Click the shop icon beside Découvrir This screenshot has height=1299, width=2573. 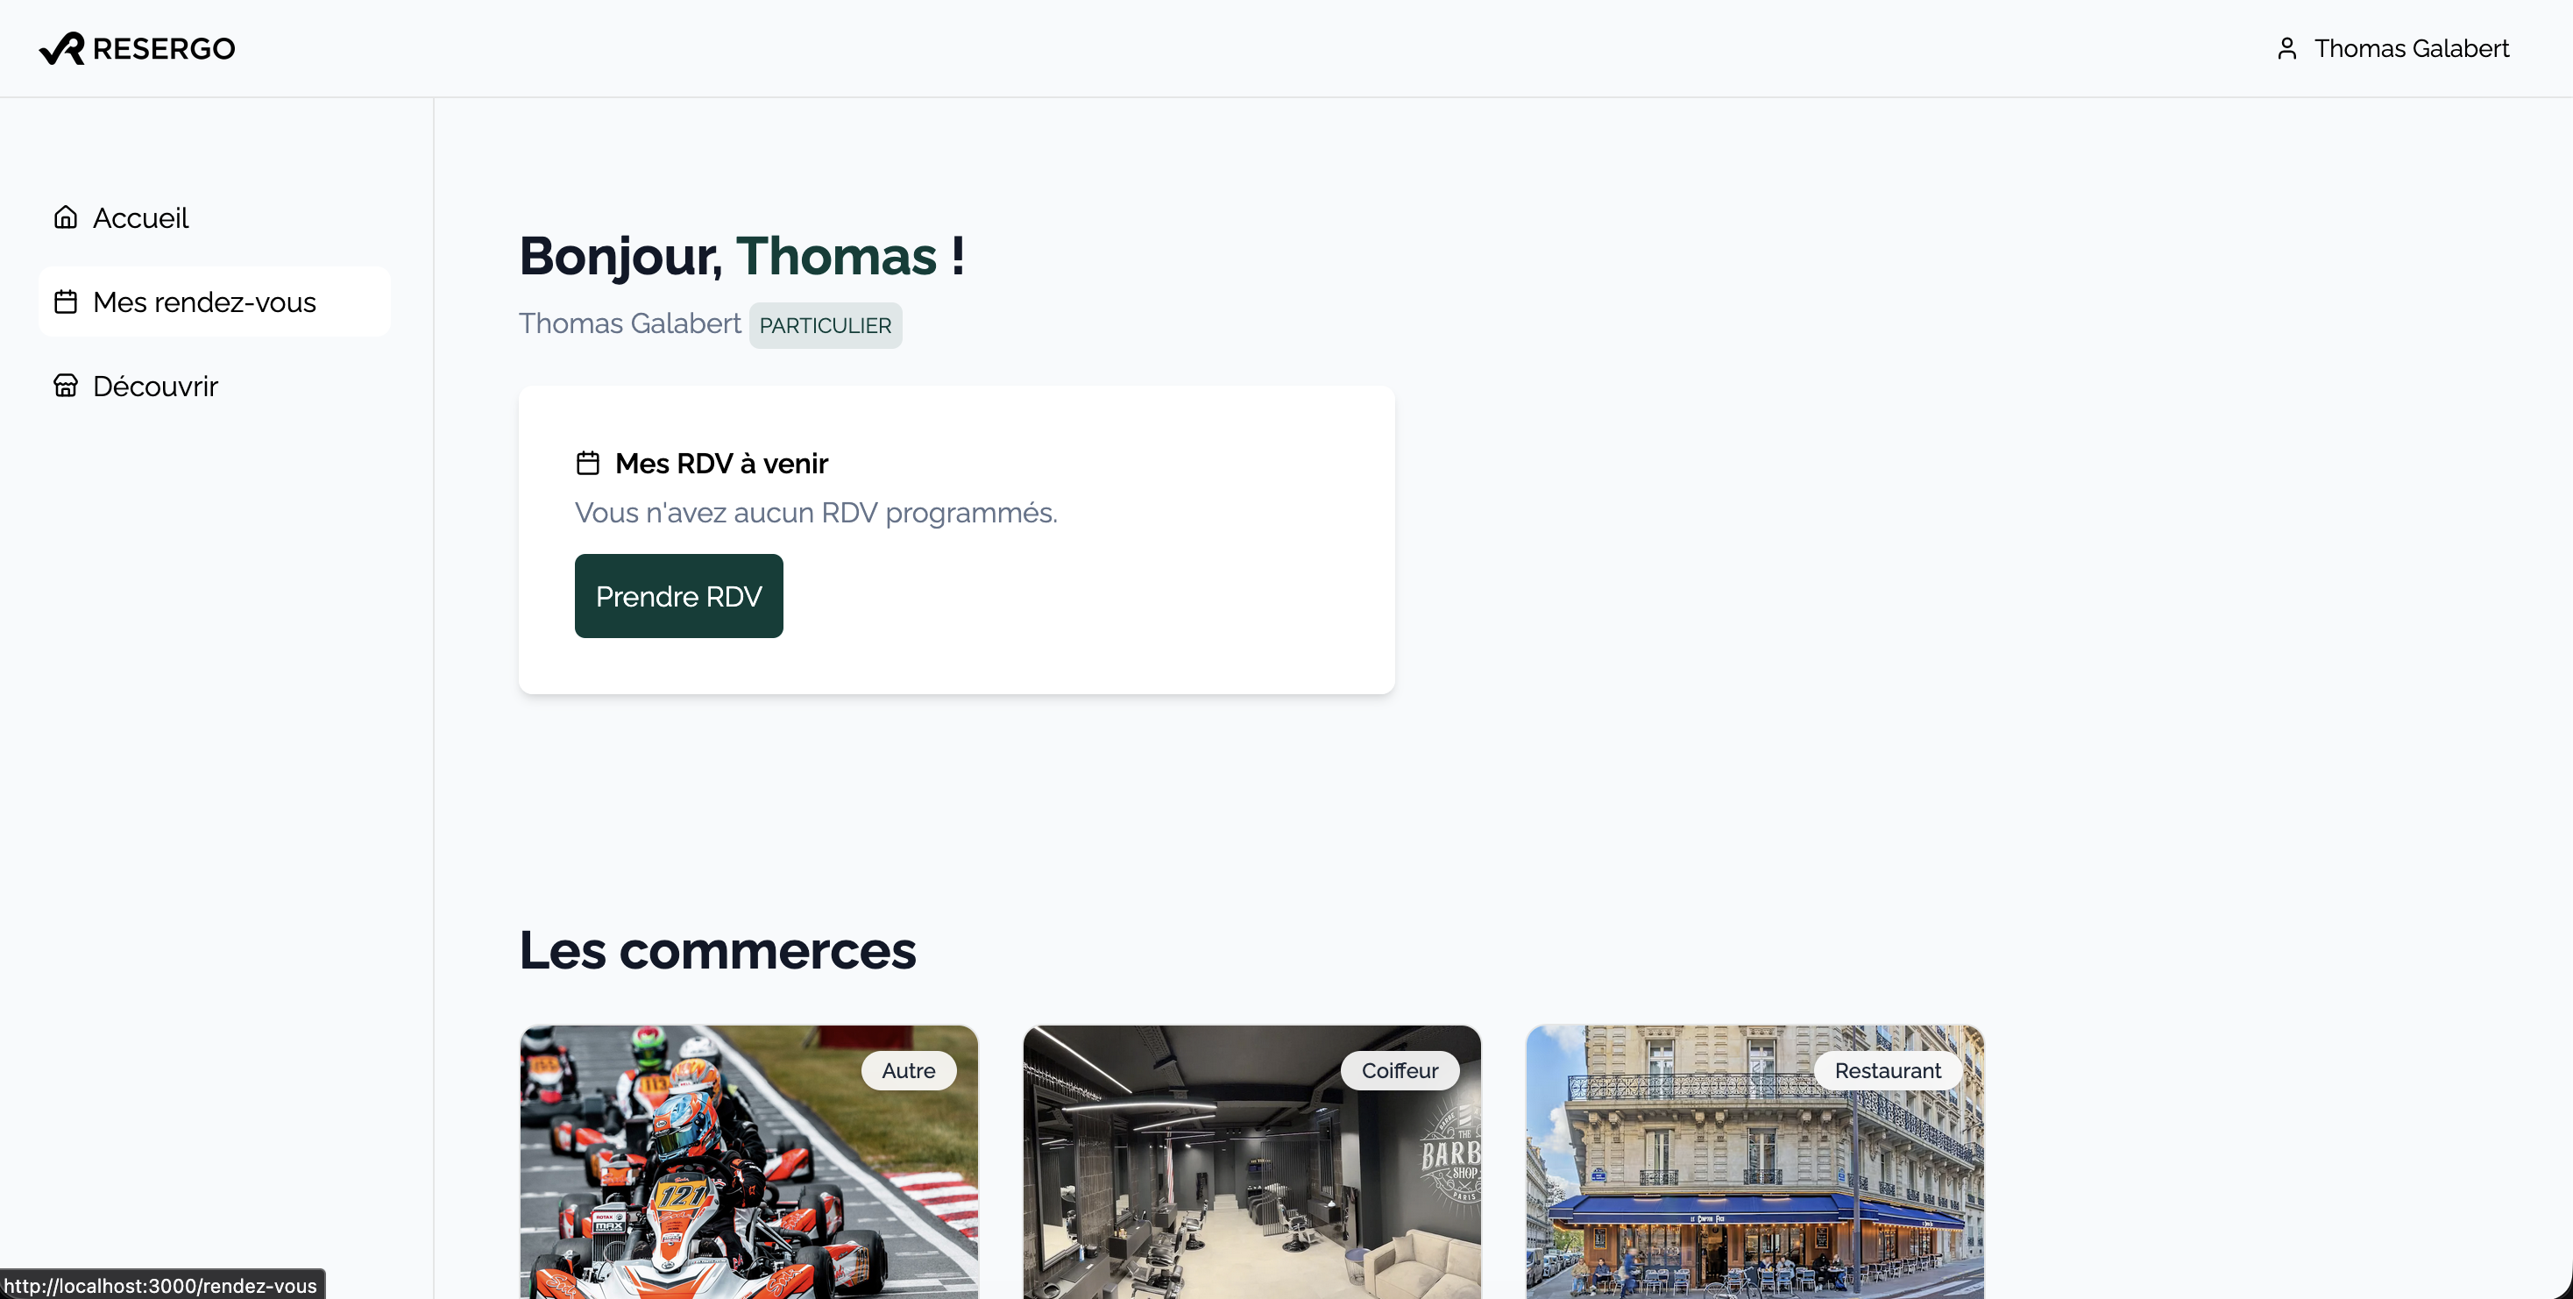point(66,386)
